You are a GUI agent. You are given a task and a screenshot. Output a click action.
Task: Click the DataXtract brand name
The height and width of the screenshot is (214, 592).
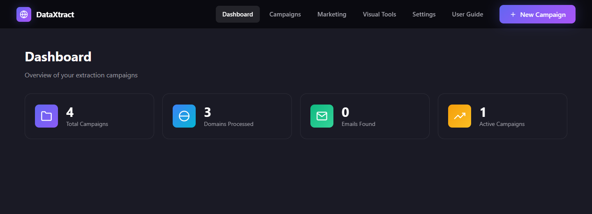click(55, 15)
